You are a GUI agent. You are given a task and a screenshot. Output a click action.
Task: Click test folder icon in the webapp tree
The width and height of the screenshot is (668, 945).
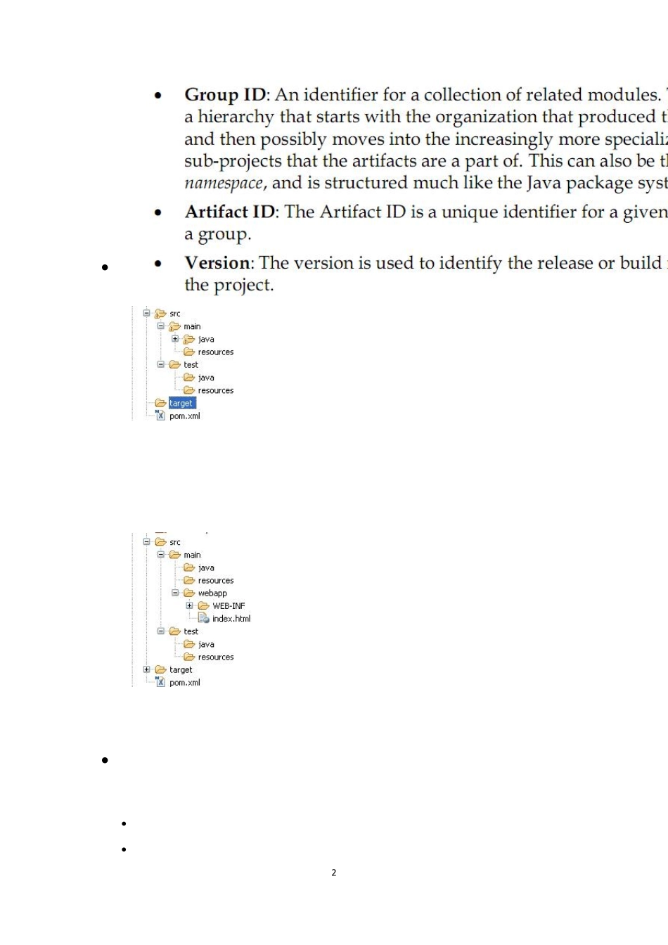[174, 631]
